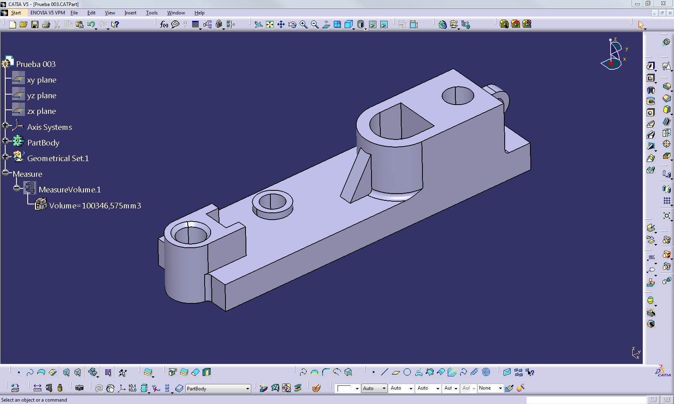Click the What's This help icon
674x404 pixels.
point(115,25)
